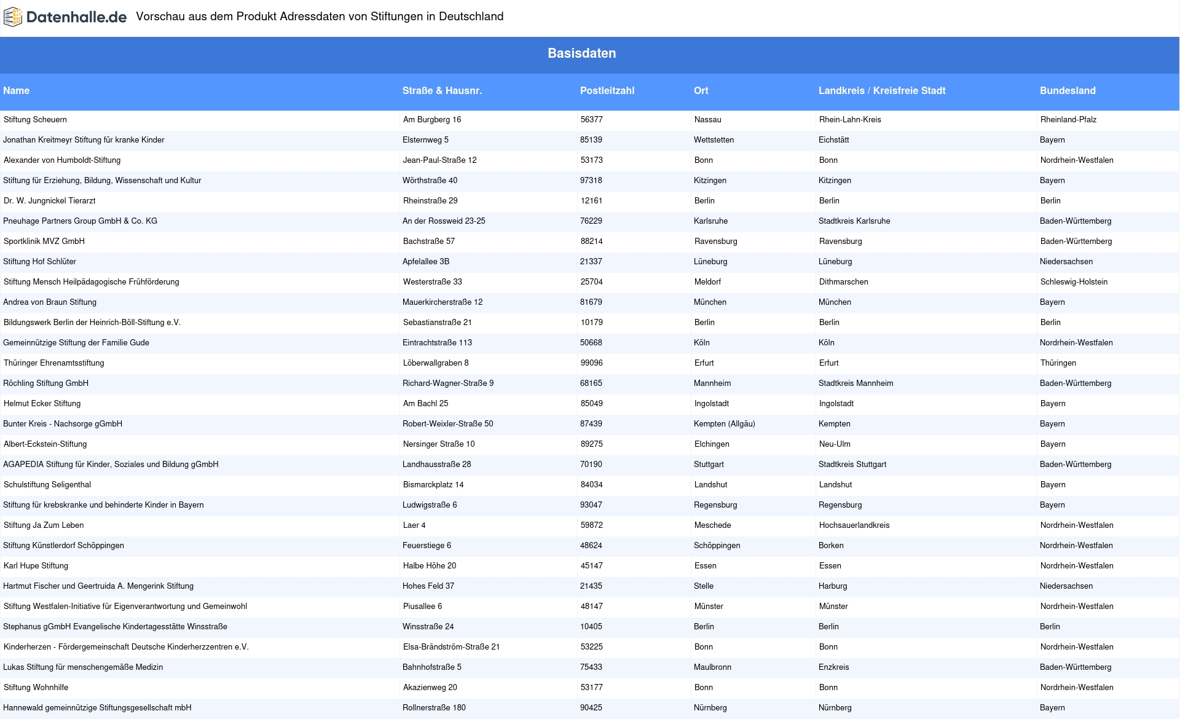Select the Postleitzahl column header
This screenshot has width=1180, height=719.
[x=607, y=90]
